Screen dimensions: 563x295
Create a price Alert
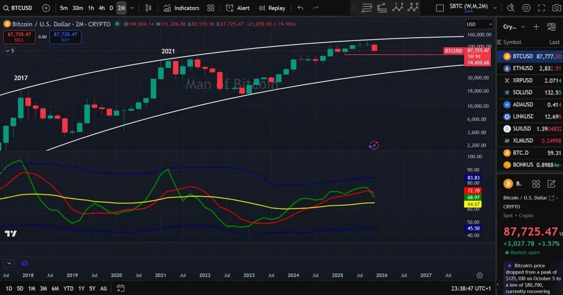coord(238,8)
